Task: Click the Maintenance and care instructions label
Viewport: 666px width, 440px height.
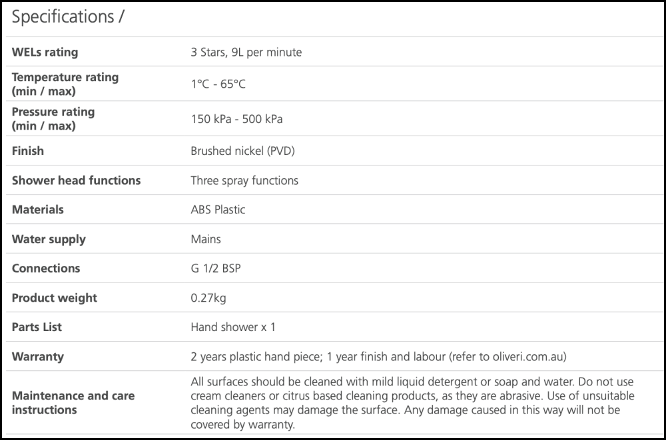Action: pos(73,402)
